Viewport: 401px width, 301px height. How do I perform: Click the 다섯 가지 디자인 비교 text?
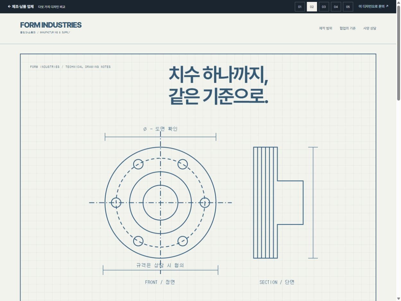(52, 7)
